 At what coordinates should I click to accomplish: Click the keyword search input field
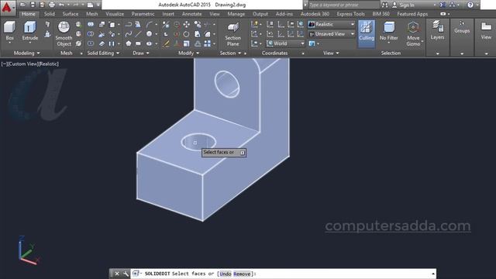343,5
